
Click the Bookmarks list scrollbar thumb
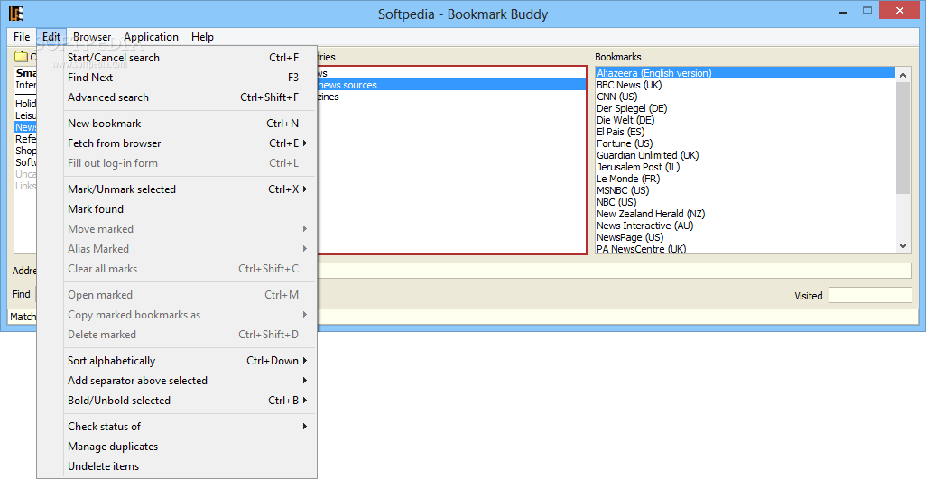(x=903, y=138)
